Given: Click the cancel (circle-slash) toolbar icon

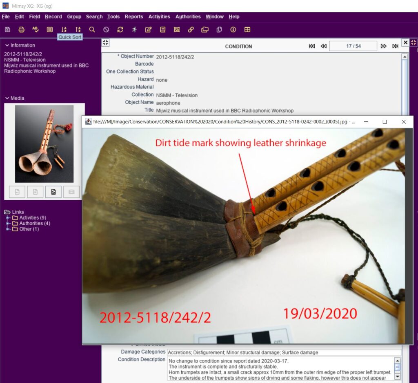Looking at the screenshot, I should click(106, 29).
